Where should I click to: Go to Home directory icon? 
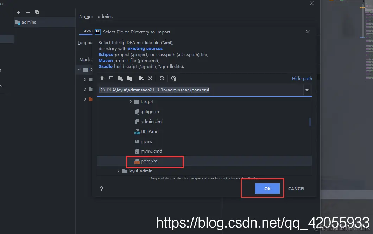(102, 78)
